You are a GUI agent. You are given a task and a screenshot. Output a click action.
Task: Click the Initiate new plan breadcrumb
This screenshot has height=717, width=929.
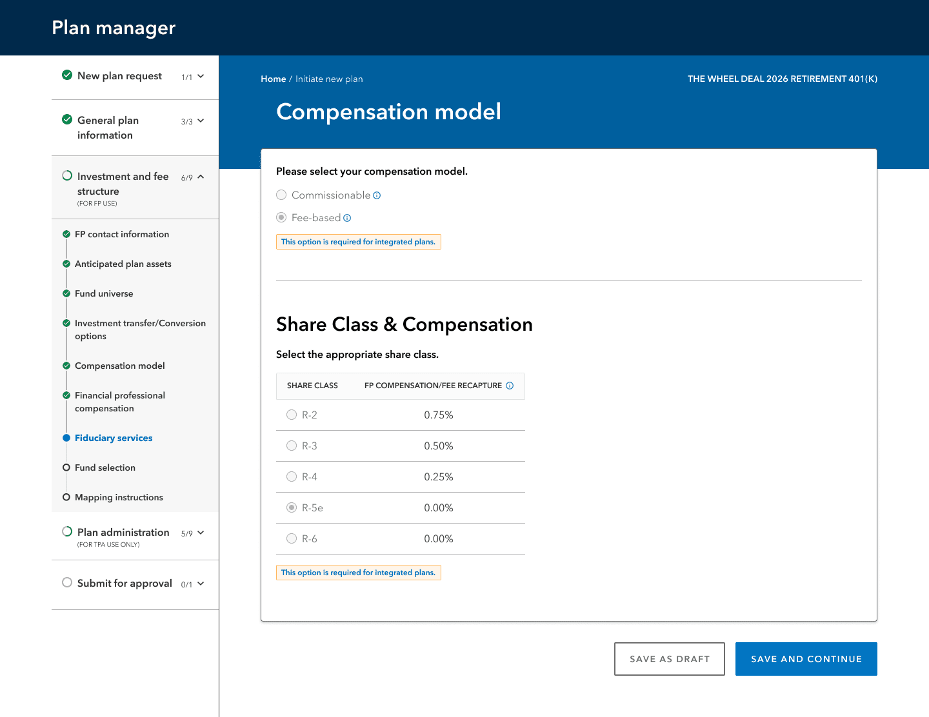(x=329, y=79)
